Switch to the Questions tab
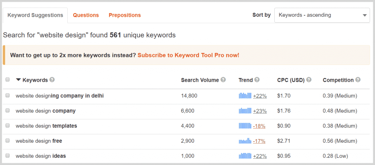Viewport: 375px width, 165px height. point(86,15)
